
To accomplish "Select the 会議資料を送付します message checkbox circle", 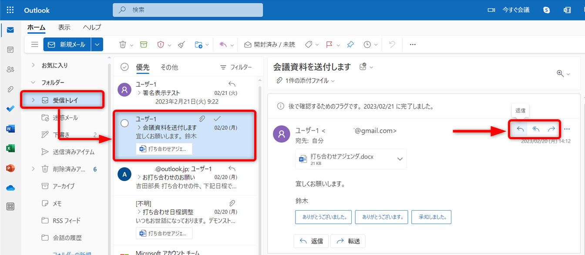I will point(124,123).
